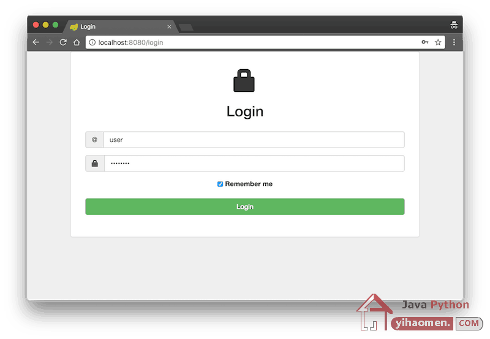
Task: Open a new tab next to Login
Action: click(186, 28)
